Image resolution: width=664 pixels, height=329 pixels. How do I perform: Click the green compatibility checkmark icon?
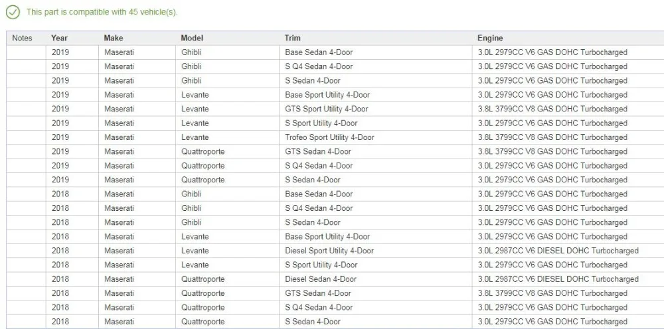13,12
